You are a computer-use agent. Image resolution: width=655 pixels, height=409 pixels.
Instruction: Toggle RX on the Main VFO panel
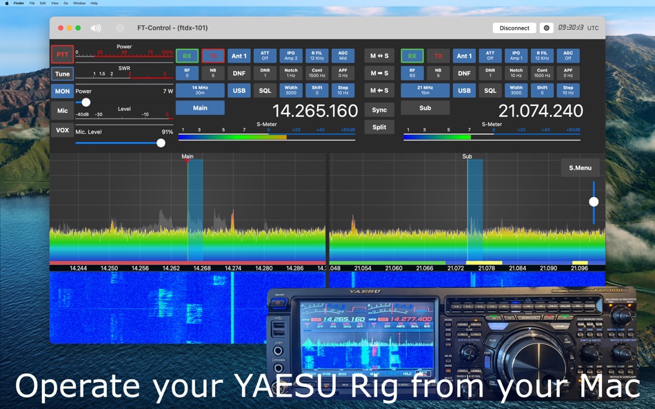click(187, 56)
